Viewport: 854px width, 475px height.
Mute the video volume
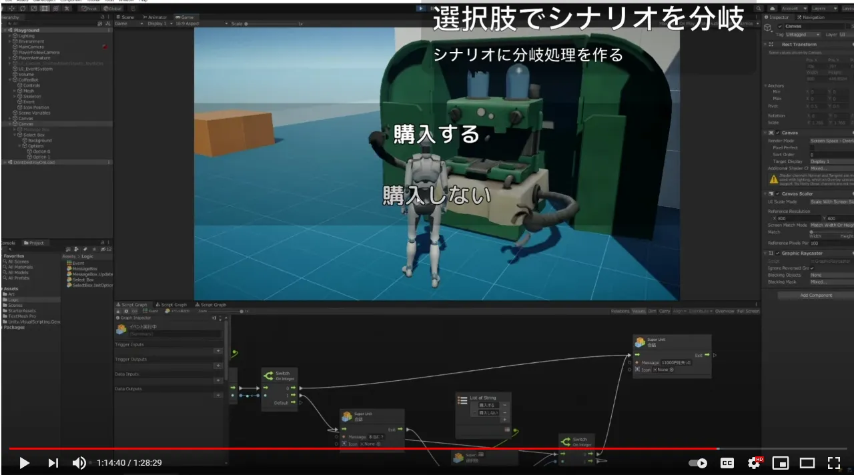[79, 462]
